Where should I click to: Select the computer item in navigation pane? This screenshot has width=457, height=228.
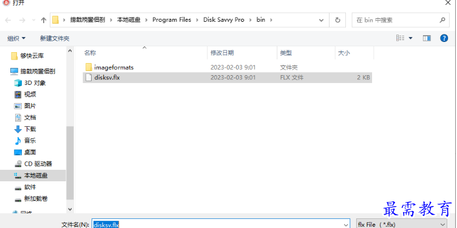(x=33, y=71)
